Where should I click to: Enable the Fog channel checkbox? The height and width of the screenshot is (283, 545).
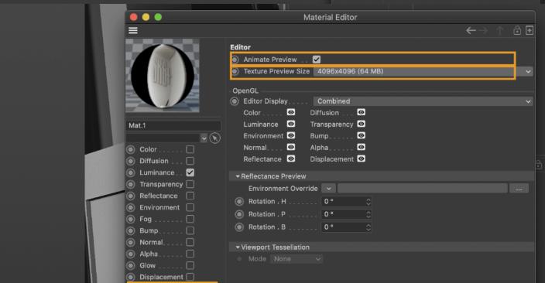pos(190,219)
